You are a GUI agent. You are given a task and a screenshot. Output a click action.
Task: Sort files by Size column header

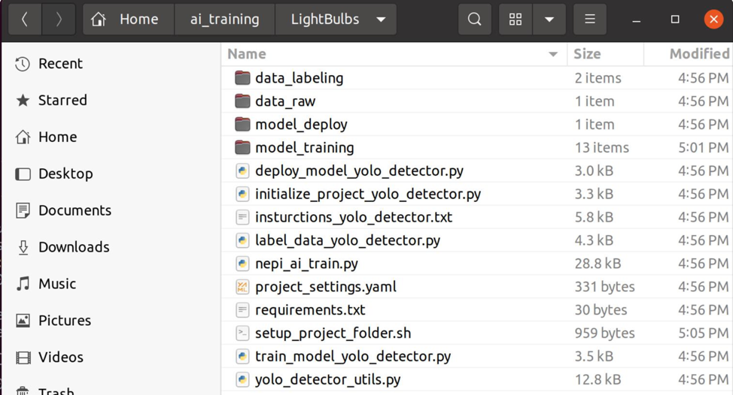click(587, 54)
